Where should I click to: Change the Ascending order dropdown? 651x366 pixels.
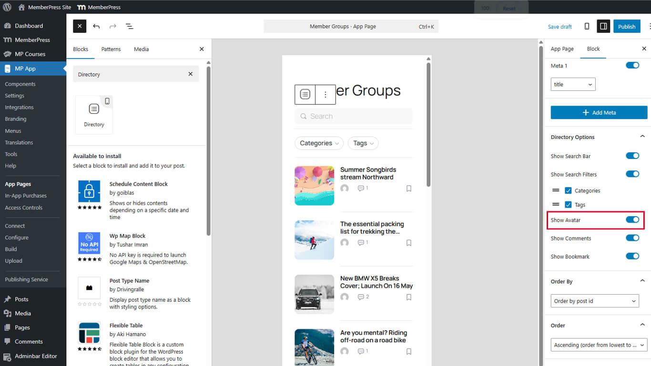click(599, 345)
